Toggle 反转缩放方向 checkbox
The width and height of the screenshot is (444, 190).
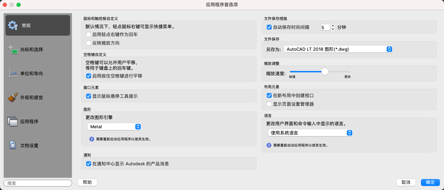[89, 43]
